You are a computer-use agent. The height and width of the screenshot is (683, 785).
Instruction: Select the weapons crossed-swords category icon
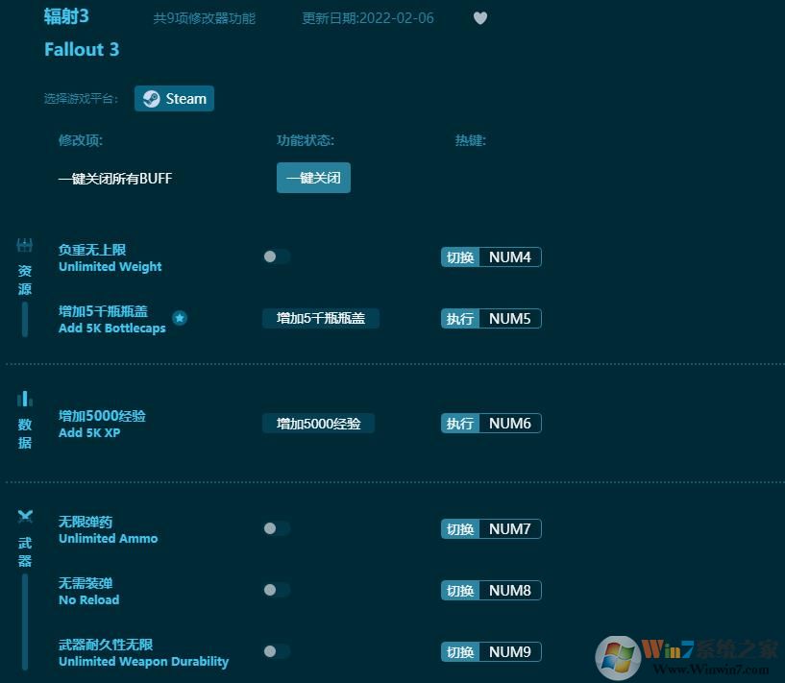[x=25, y=517]
